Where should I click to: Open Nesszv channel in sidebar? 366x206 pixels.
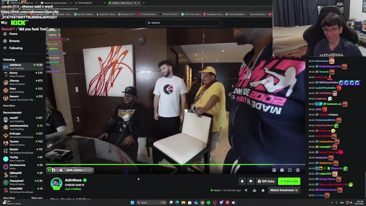point(23,98)
